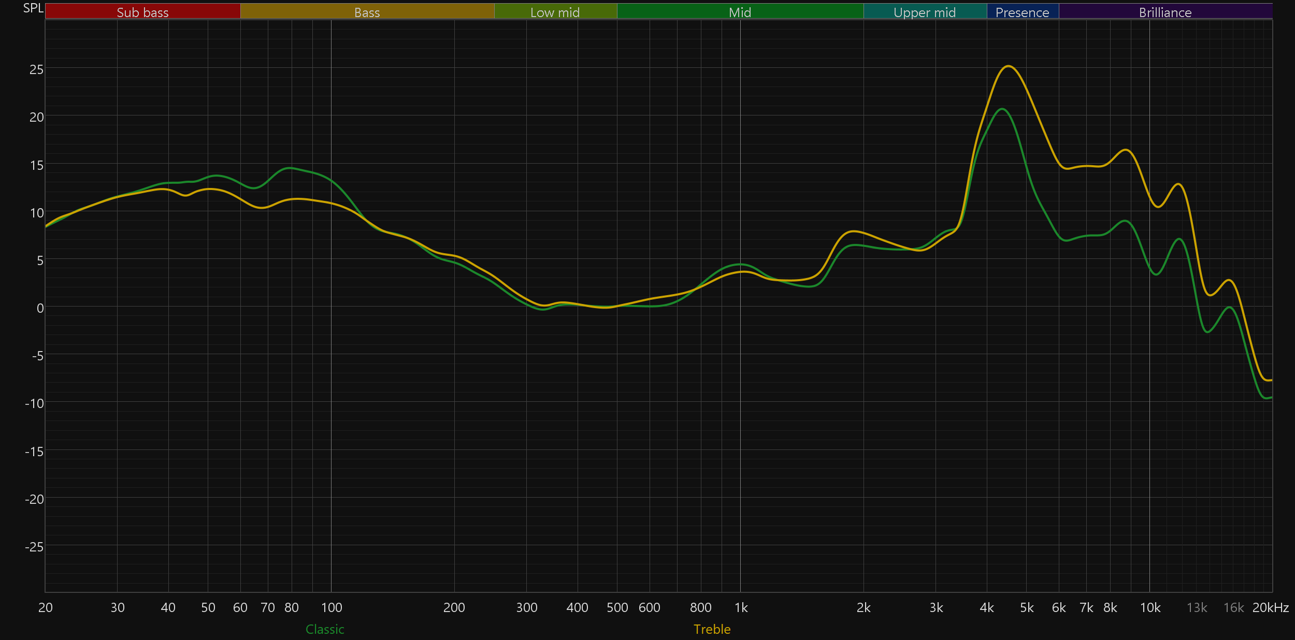Click the 20kHz label at axis end

tap(1270, 608)
